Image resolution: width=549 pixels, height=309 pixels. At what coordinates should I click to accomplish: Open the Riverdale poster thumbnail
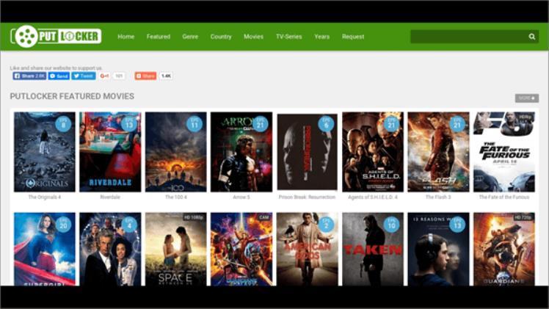point(110,152)
